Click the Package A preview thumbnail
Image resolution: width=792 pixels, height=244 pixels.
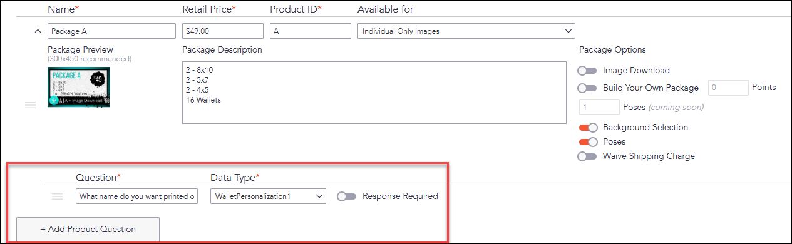(x=79, y=87)
